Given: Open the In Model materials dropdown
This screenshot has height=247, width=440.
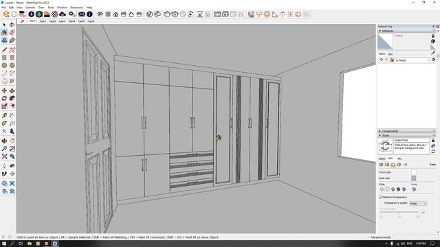Looking at the screenshot, I should click(412, 60).
